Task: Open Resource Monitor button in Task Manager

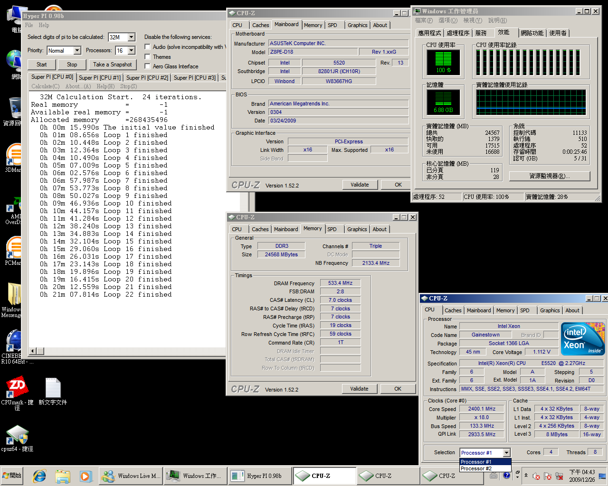Action: tap(550, 176)
